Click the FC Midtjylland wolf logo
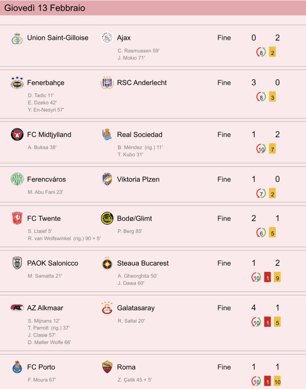Viewport: 306px width, 389px height. click(17, 134)
